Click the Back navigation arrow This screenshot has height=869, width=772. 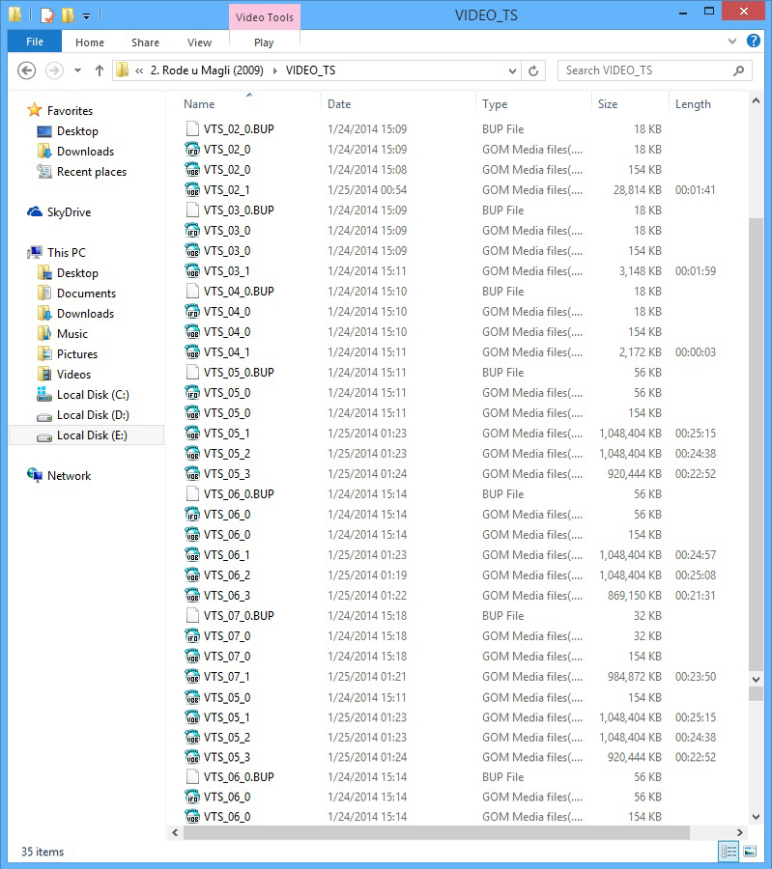(x=27, y=70)
